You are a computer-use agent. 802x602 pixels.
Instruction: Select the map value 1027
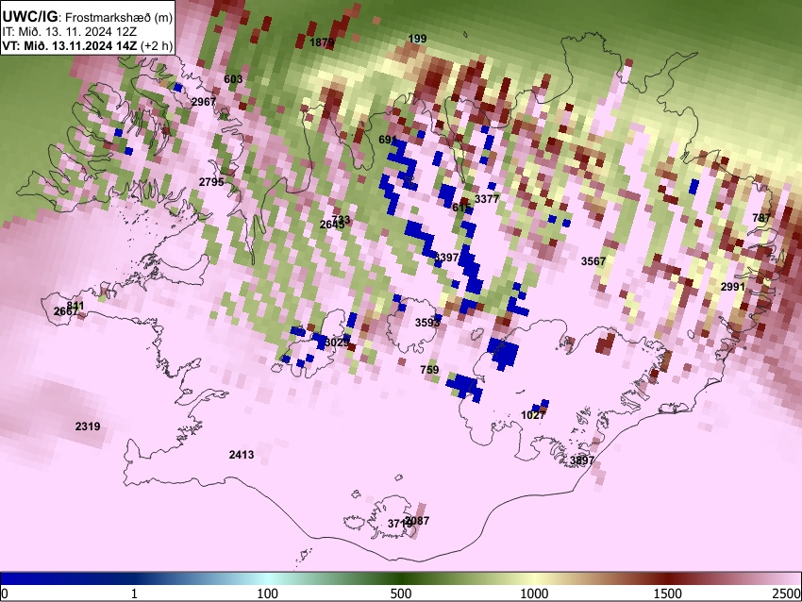(533, 415)
